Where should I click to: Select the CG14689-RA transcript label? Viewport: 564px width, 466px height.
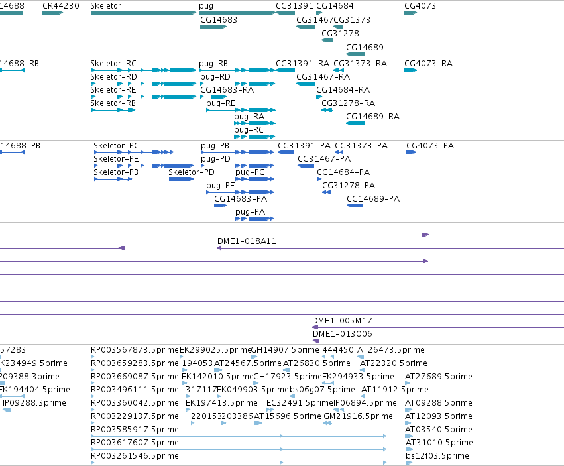tap(372, 117)
